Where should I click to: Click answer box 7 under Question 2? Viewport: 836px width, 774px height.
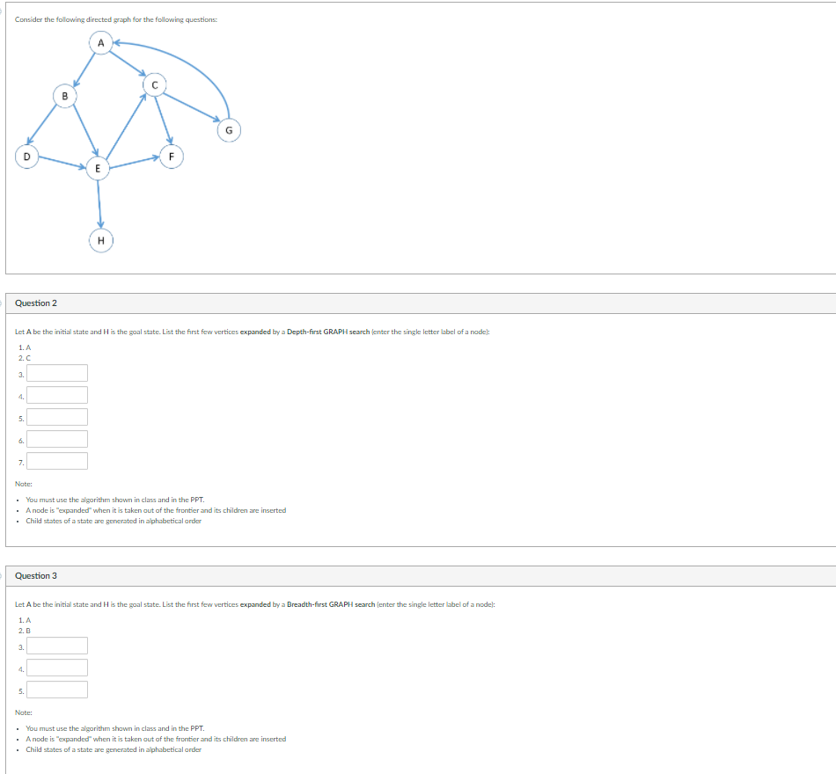click(x=56, y=460)
